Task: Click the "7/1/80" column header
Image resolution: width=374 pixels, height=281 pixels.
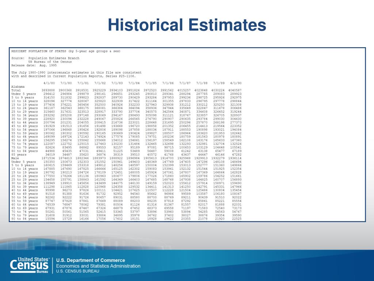Action: tap(66, 83)
